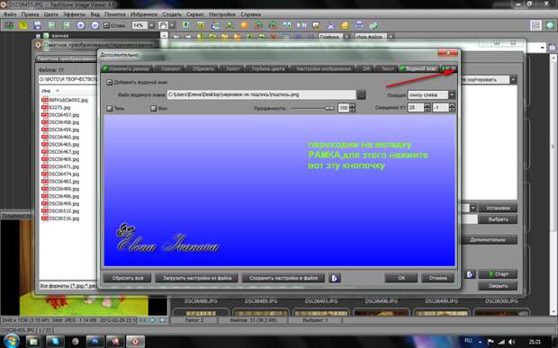Click the RU language indicator in tray
This screenshot has width=558, height=348.
pyautogui.click(x=468, y=341)
